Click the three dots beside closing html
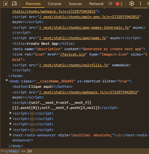Image resolution: width=149 pixels, height=154 pixels. click(3, 151)
